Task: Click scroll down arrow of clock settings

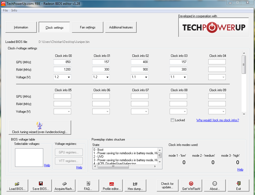Action: coord(244,114)
